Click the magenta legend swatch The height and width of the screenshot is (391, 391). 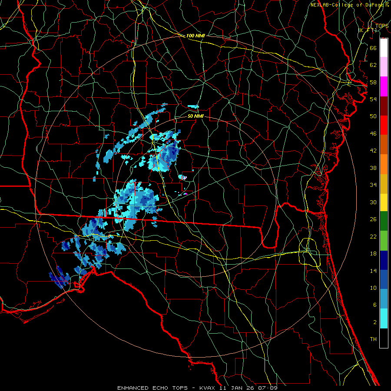(x=384, y=86)
